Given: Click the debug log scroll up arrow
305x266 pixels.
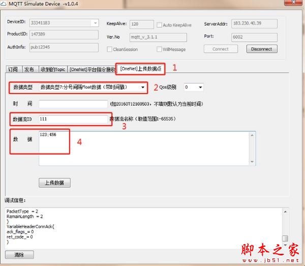Looking at the screenshot, I should (x=285, y=212).
